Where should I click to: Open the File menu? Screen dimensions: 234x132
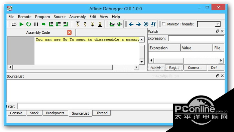pyautogui.click(x=11, y=17)
